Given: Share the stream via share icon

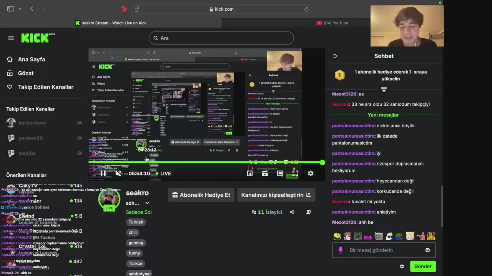Looking at the screenshot, I should pos(292,212).
